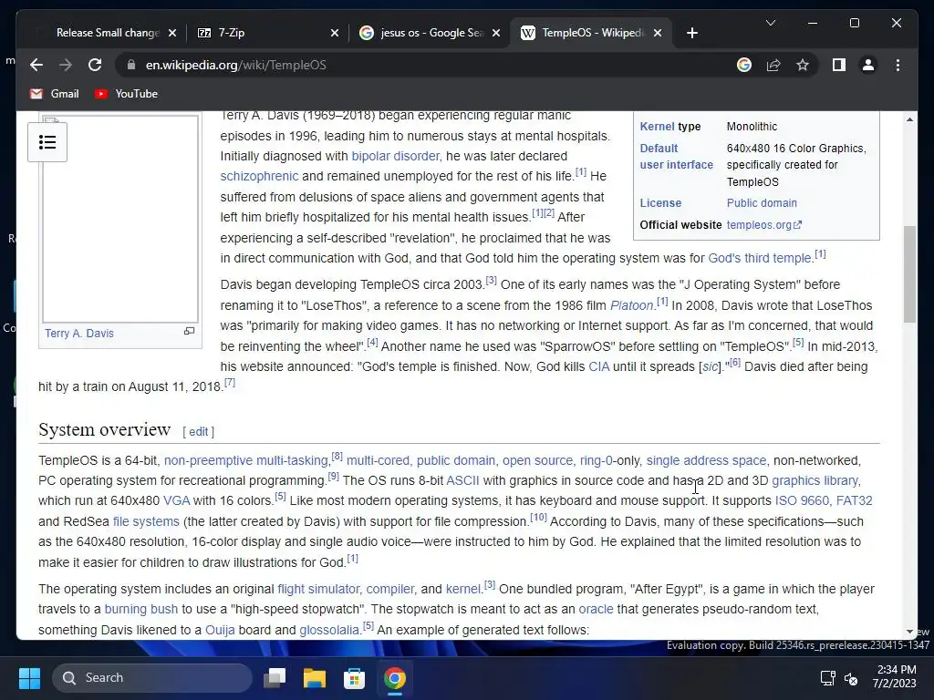This screenshot has width=934, height=700.
Task: Open bipolar disorder link
Action: pos(395,156)
